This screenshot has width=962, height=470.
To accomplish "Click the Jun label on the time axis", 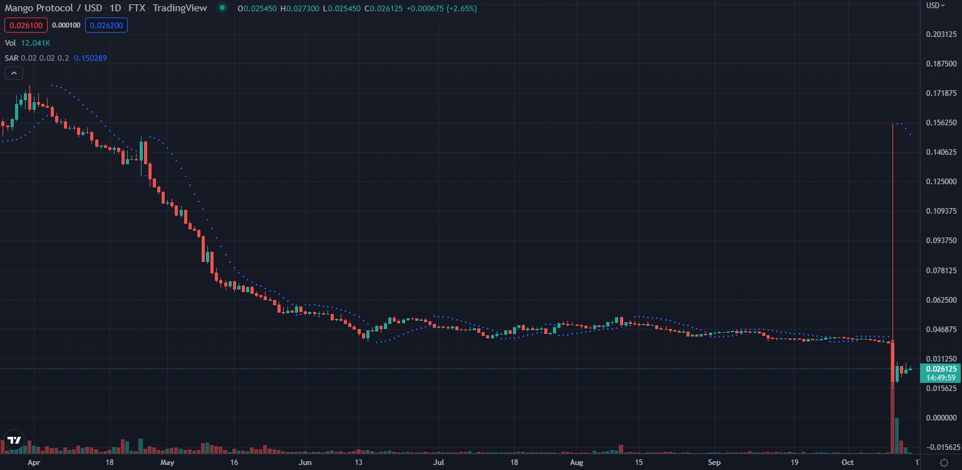I will click(305, 462).
